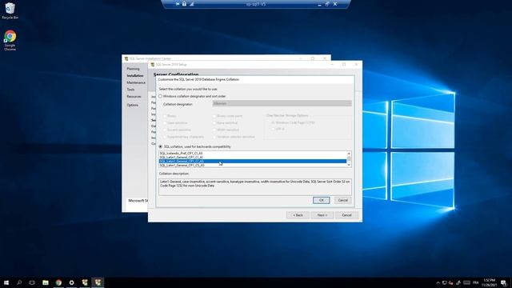
Task: Click the Back button in setup
Action: [x=298, y=215]
